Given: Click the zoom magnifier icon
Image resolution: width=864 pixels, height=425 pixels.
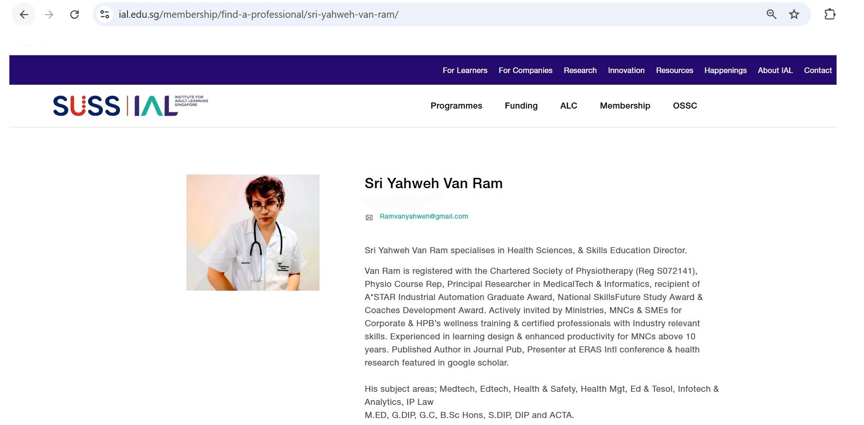Looking at the screenshot, I should coord(771,15).
